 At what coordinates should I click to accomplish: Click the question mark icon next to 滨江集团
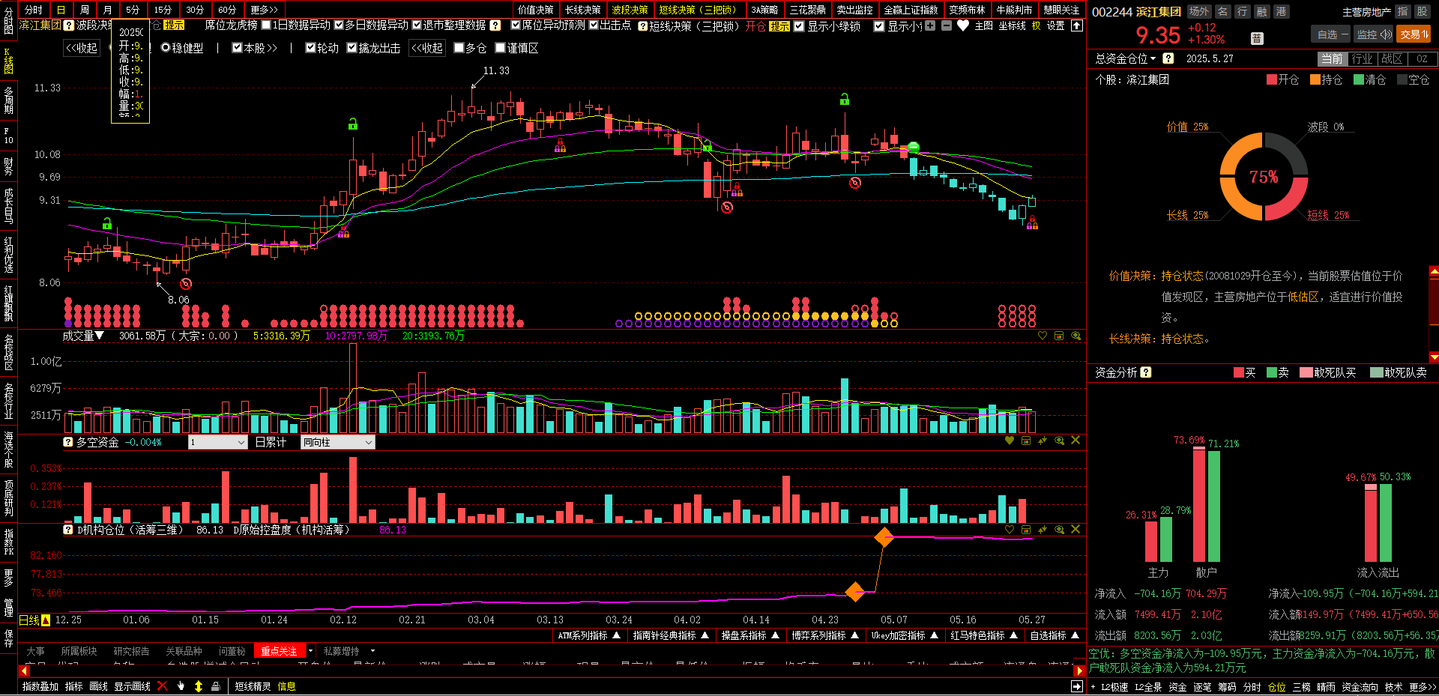pos(69,25)
